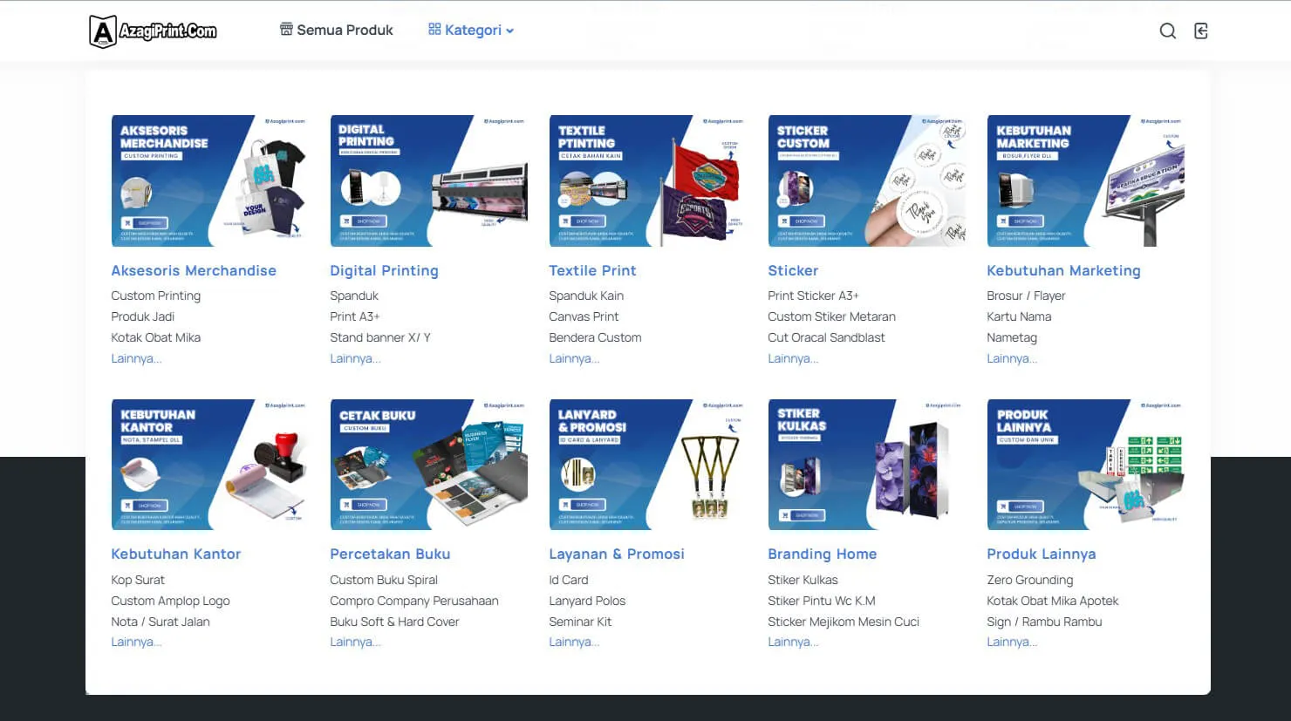Choose Custom Buku Spiral link

[x=384, y=580]
